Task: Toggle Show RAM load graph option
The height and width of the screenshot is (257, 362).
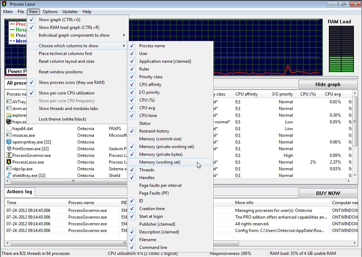Action: point(78,27)
